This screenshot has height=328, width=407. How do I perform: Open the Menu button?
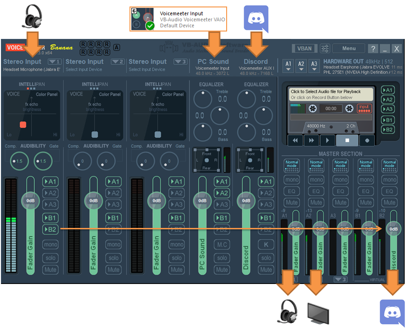(x=349, y=48)
